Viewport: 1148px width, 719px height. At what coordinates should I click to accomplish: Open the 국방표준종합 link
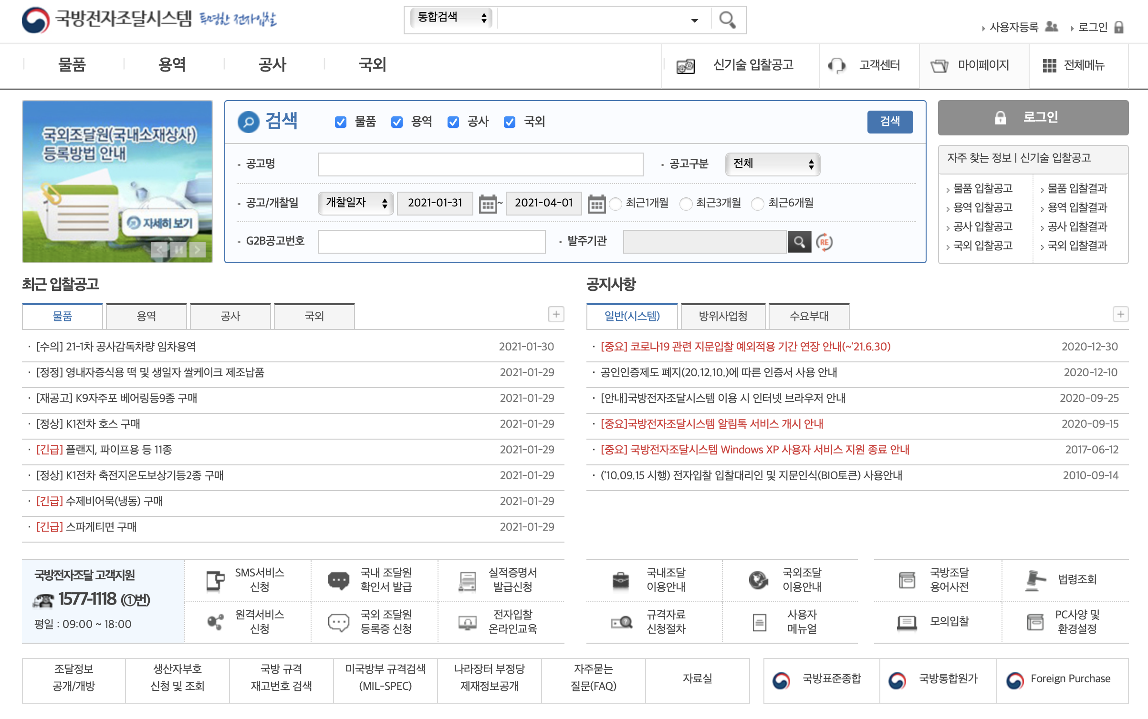pyautogui.click(x=822, y=680)
